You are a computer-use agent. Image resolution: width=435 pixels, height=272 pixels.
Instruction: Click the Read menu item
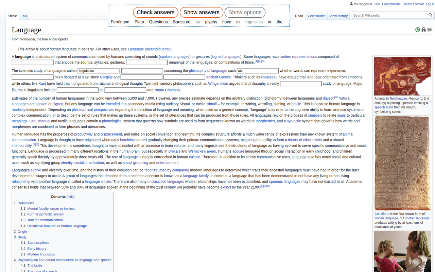[x=299, y=16]
